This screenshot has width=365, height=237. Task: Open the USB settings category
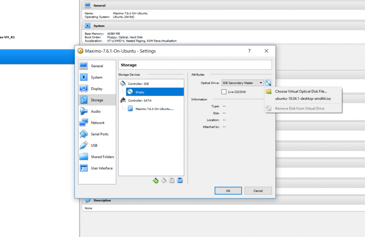click(x=97, y=146)
